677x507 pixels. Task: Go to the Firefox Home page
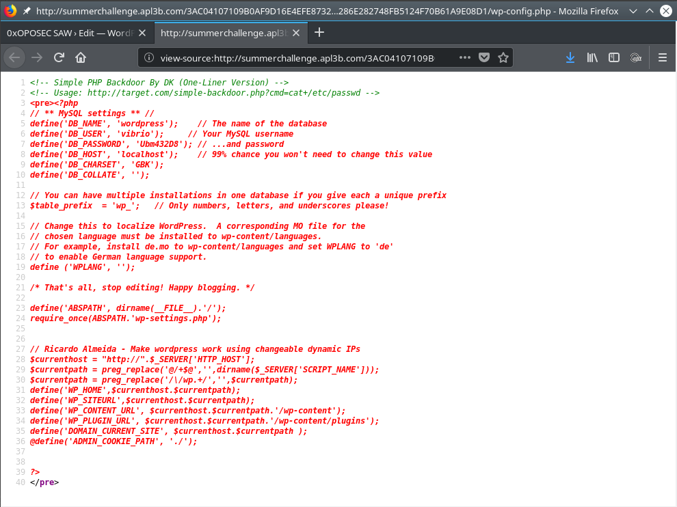[81, 57]
